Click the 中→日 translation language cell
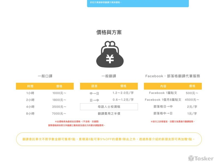The height and width of the screenshot is (164, 218). (94, 93)
